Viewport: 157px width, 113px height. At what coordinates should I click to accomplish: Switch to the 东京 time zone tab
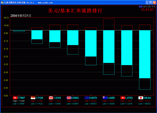pos(154,7)
